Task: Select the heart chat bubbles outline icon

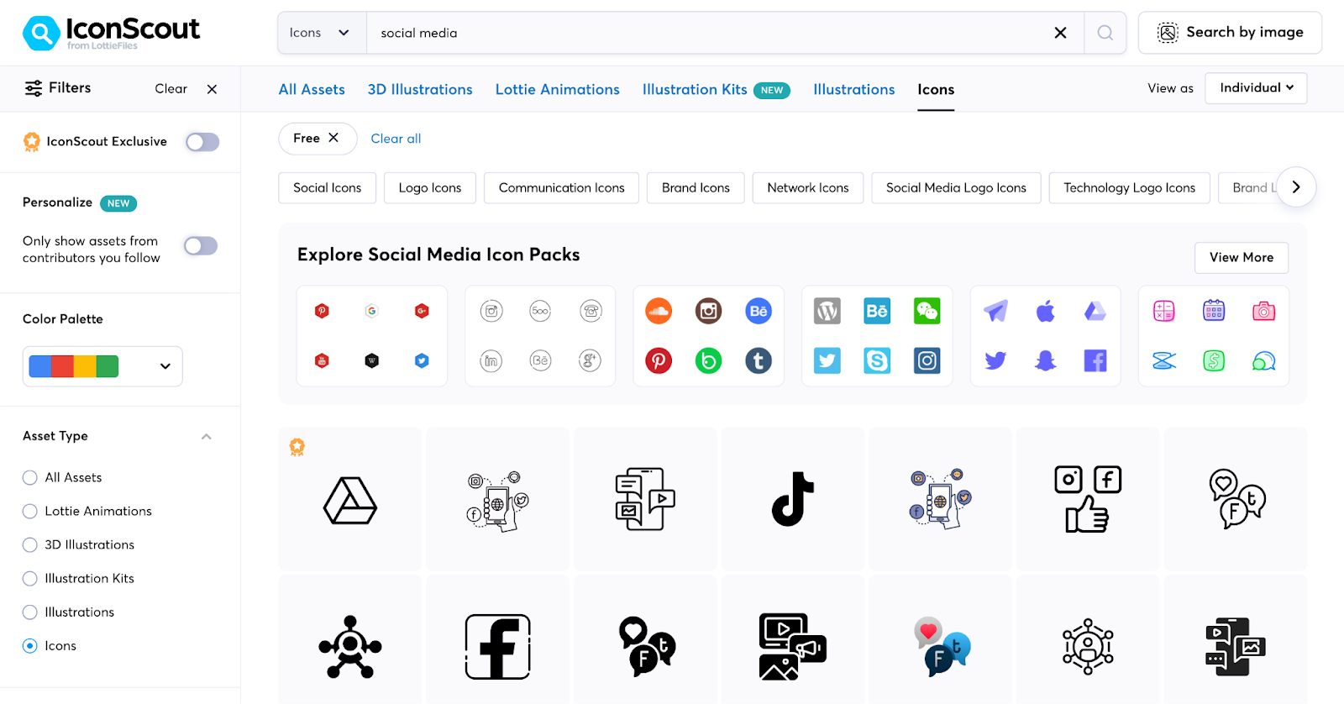Action: tap(1236, 500)
